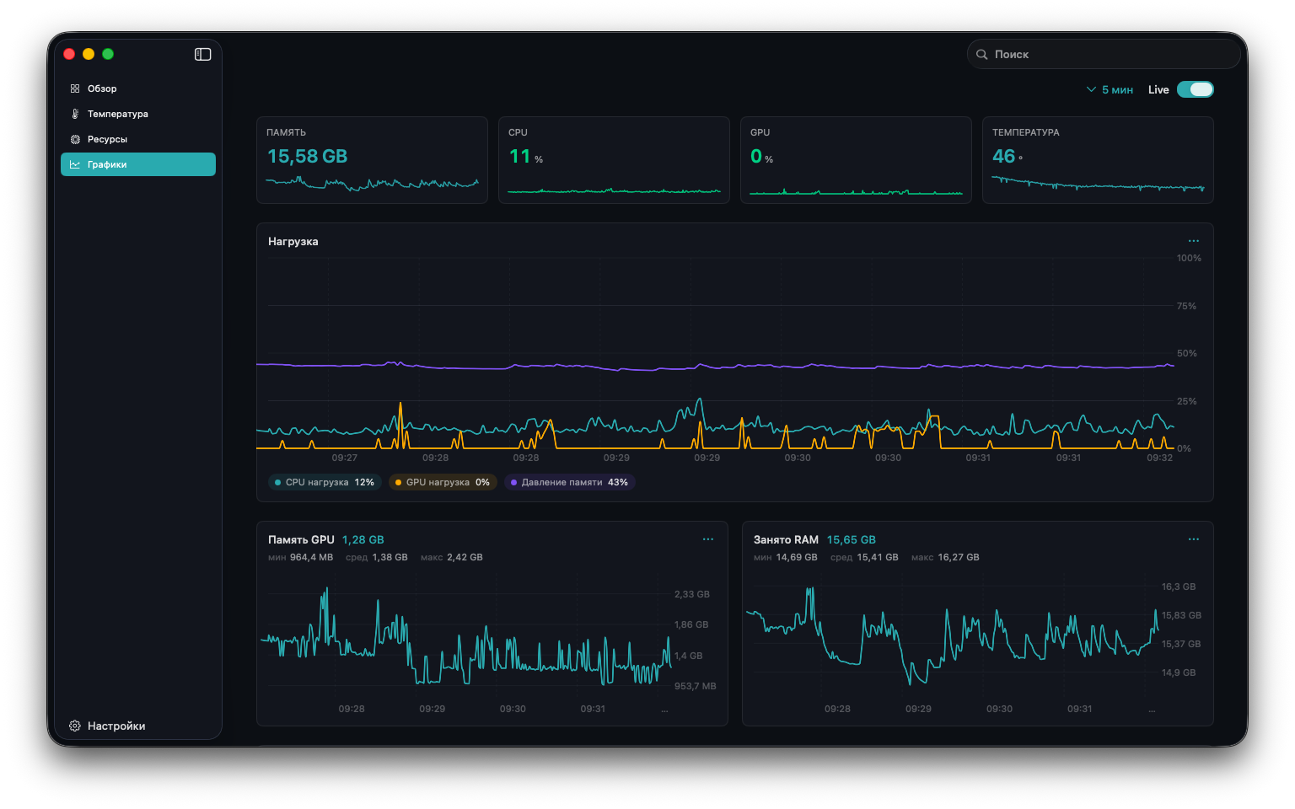Open the ТЕМПЕРАТУРА 46° card
This screenshot has width=1295, height=809.
tap(1098, 160)
